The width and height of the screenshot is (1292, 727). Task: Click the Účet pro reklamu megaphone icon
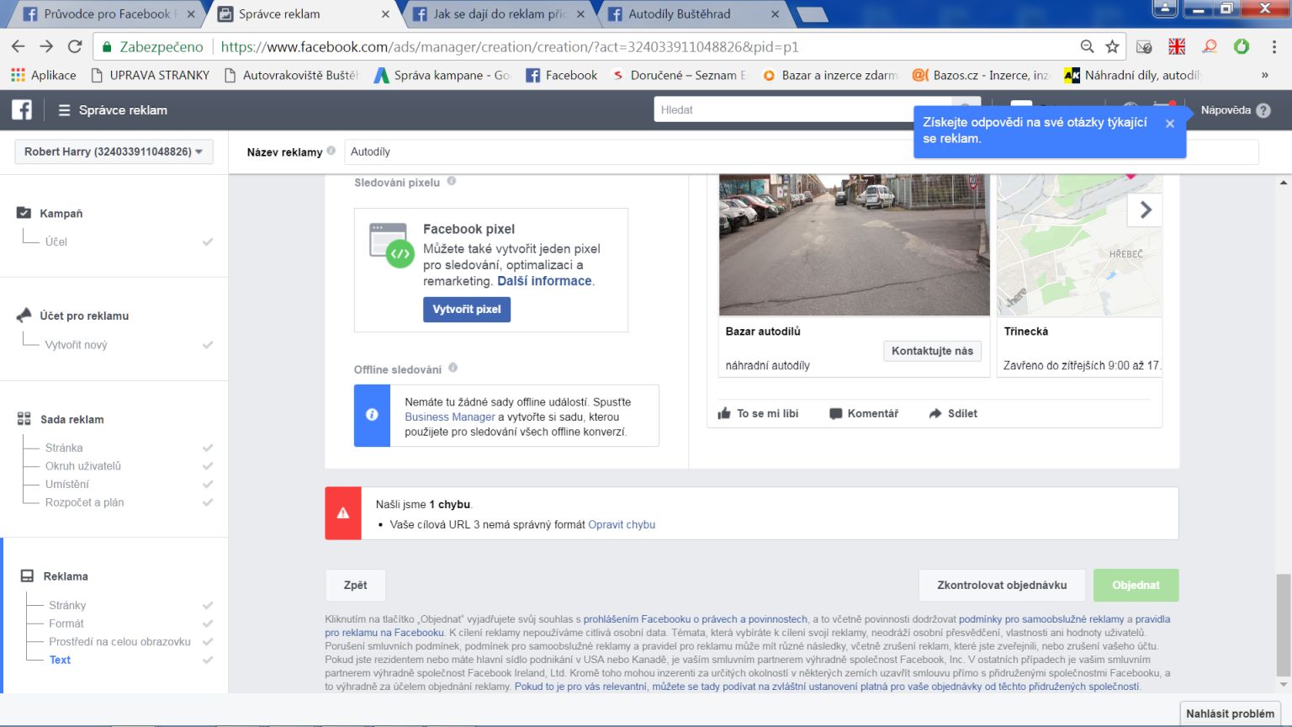(24, 316)
